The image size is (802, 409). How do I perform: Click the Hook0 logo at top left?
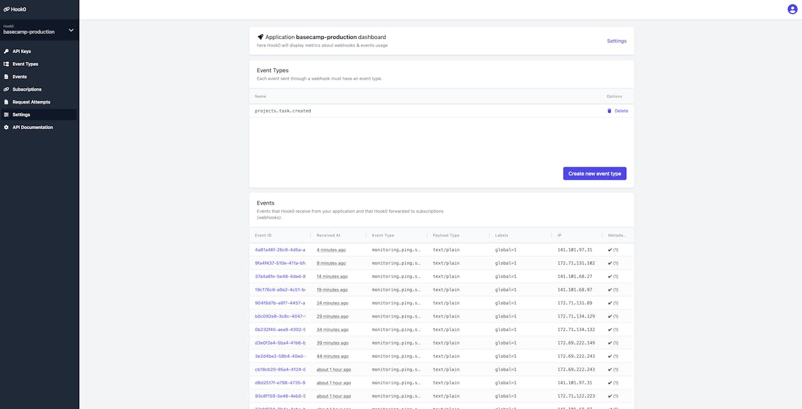click(x=15, y=9)
